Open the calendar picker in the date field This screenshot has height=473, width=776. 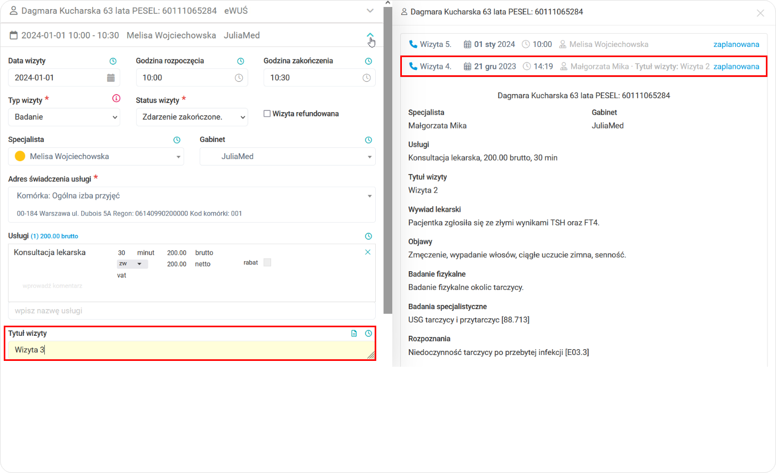click(111, 78)
